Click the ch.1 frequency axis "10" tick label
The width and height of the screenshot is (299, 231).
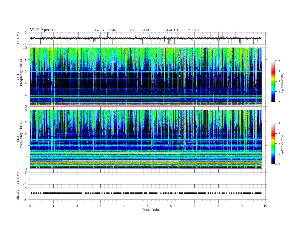(x=26, y=48)
